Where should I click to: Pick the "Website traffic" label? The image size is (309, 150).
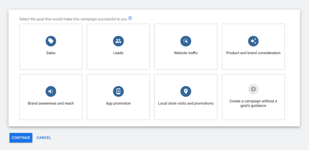(186, 53)
